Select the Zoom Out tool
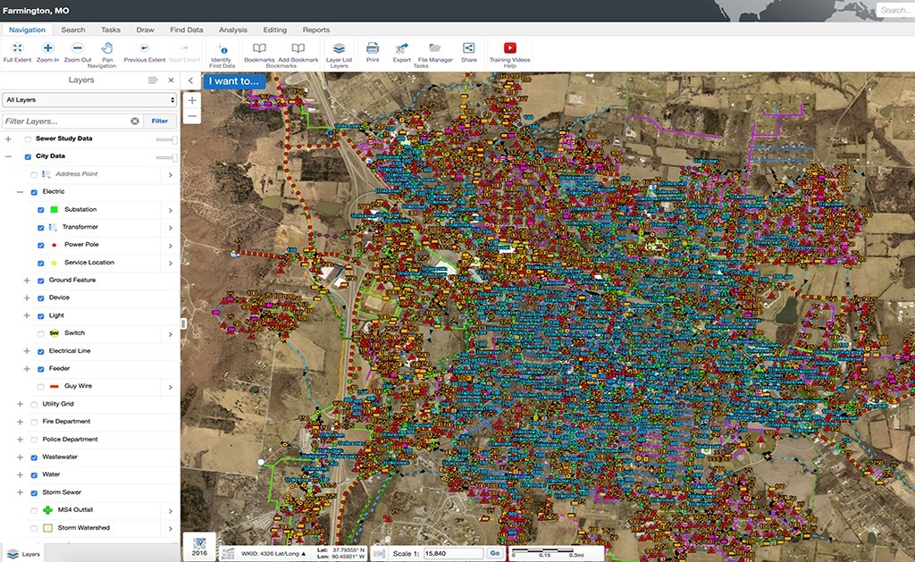This screenshot has width=915, height=562. 78,48
